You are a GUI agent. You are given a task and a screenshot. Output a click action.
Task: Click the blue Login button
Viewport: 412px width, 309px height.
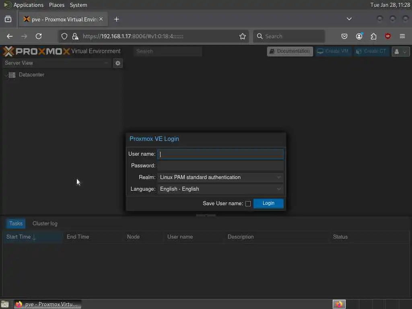(268, 203)
